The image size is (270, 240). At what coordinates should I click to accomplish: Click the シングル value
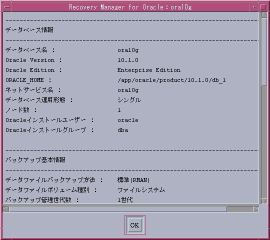coord(129,100)
